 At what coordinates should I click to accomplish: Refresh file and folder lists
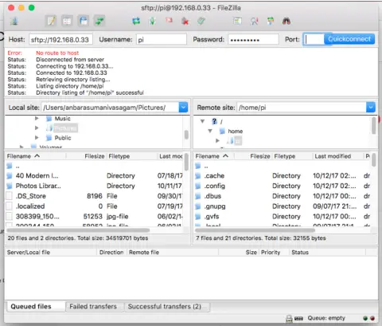136,21
